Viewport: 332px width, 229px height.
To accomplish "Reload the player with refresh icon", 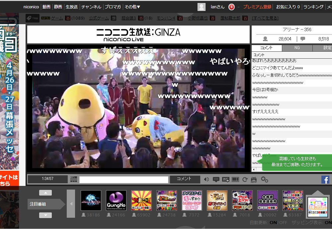I will pos(245,180).
